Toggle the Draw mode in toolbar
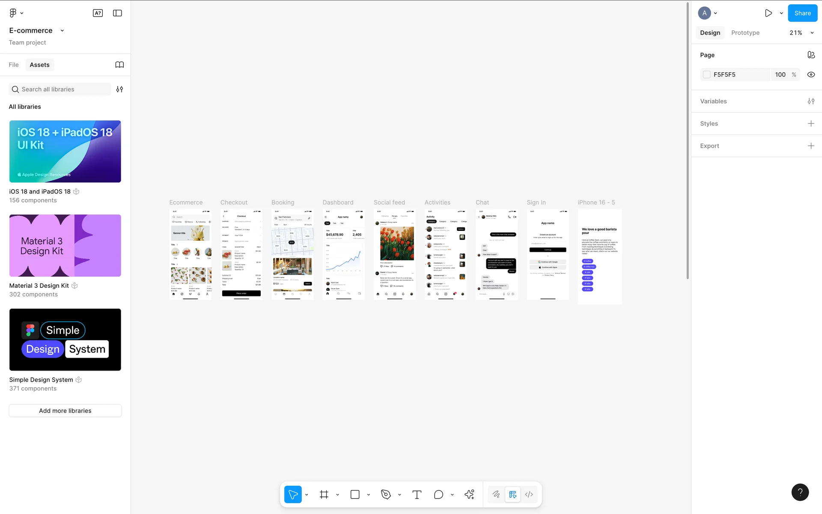This screenshot has height=514, width=822. click(x=496, y=495)
